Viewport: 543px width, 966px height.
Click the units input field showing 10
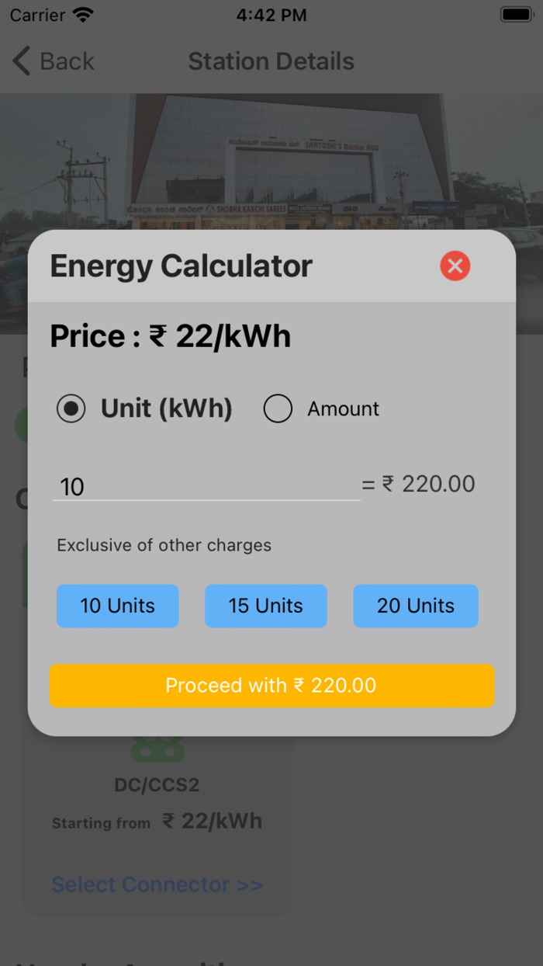coord(206,487)
